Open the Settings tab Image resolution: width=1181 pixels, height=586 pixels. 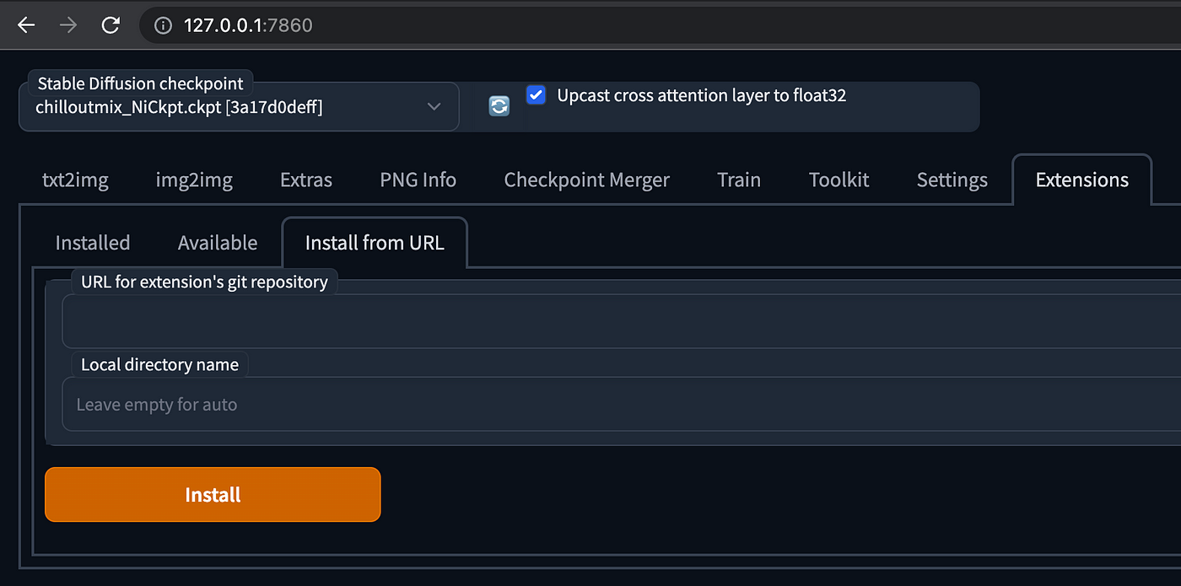click(952, 180)
